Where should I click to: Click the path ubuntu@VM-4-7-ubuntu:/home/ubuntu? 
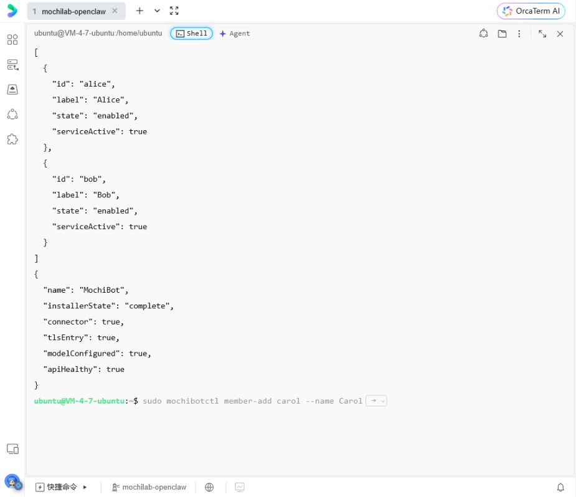click(x=98, y=33)
